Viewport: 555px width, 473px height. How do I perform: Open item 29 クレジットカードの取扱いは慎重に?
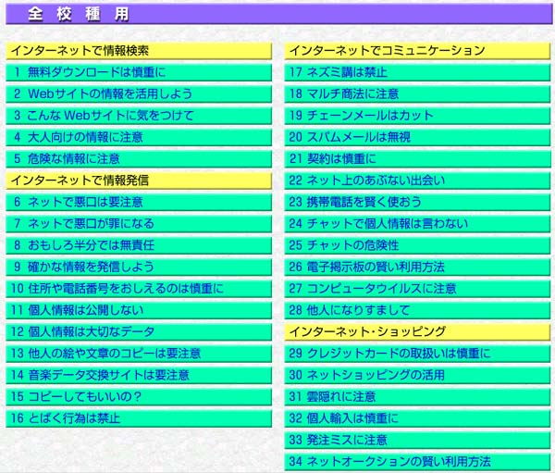[x=417, y=354]
